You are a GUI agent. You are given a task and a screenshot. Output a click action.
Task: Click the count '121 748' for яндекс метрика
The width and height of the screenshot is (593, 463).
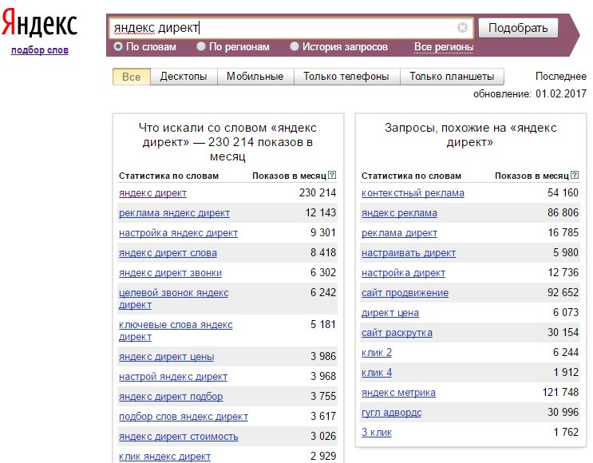click(560, 393)
